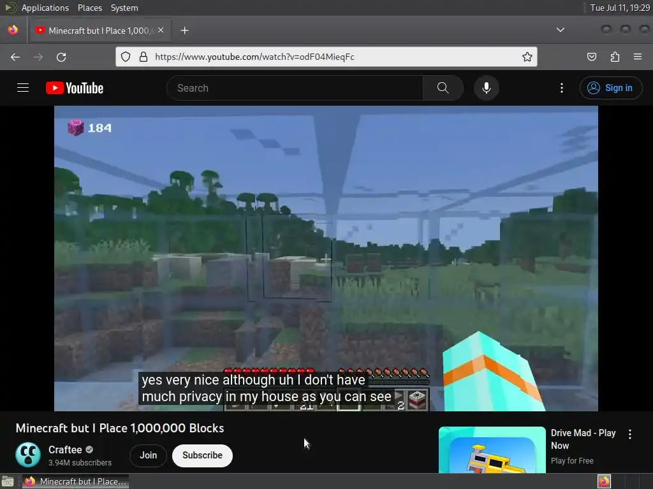The image size is (653, 489).
Task: Open the Drive Mad ad thumbnail
Action: pos(492,450)
